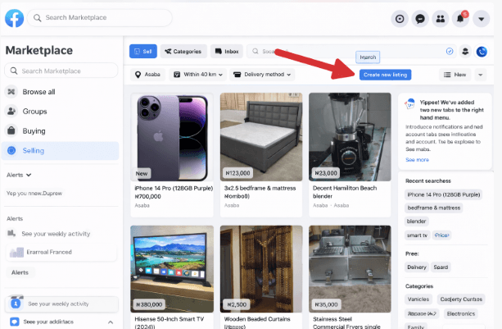Select the Delivery chip
This screenshot has width=502, height=329.
[417, 267]
